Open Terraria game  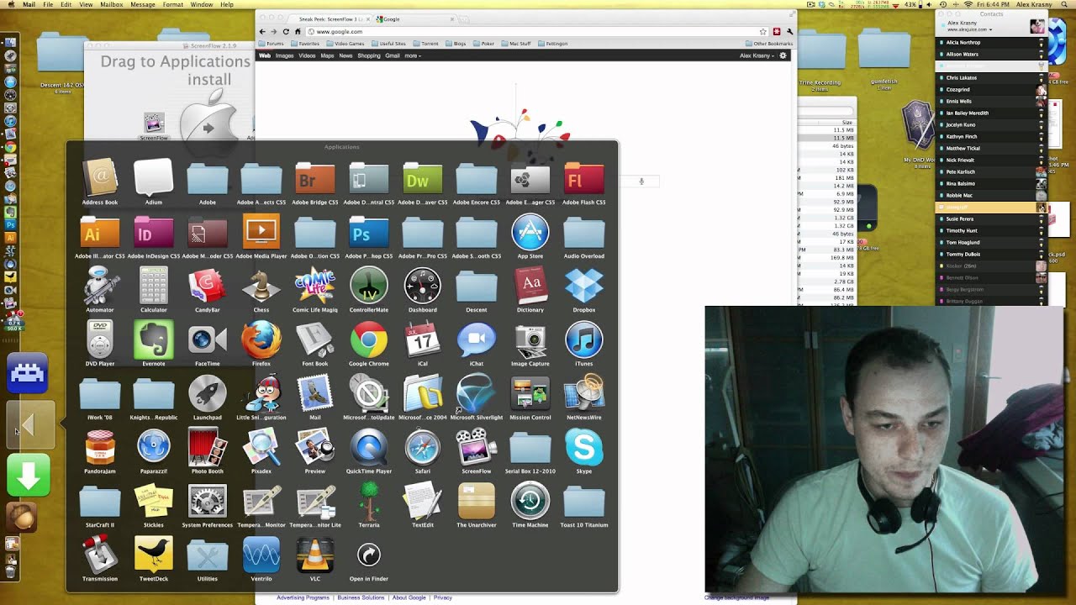[369, 502]
